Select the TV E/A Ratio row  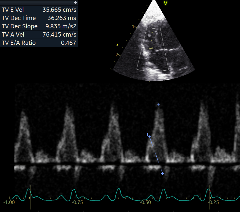(x=39, y=43)
